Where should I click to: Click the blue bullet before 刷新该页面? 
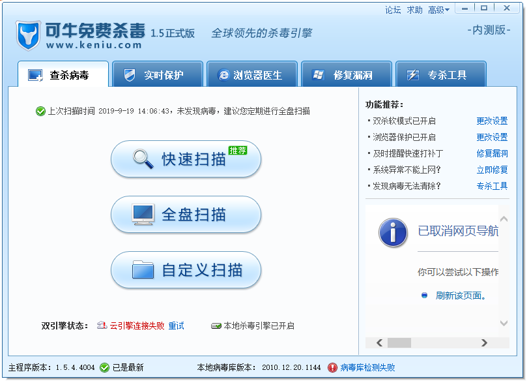424,296
